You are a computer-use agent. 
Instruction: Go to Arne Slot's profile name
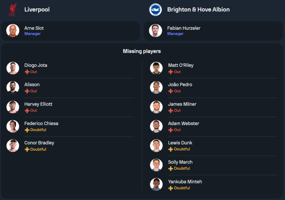[x=34, y=28]
